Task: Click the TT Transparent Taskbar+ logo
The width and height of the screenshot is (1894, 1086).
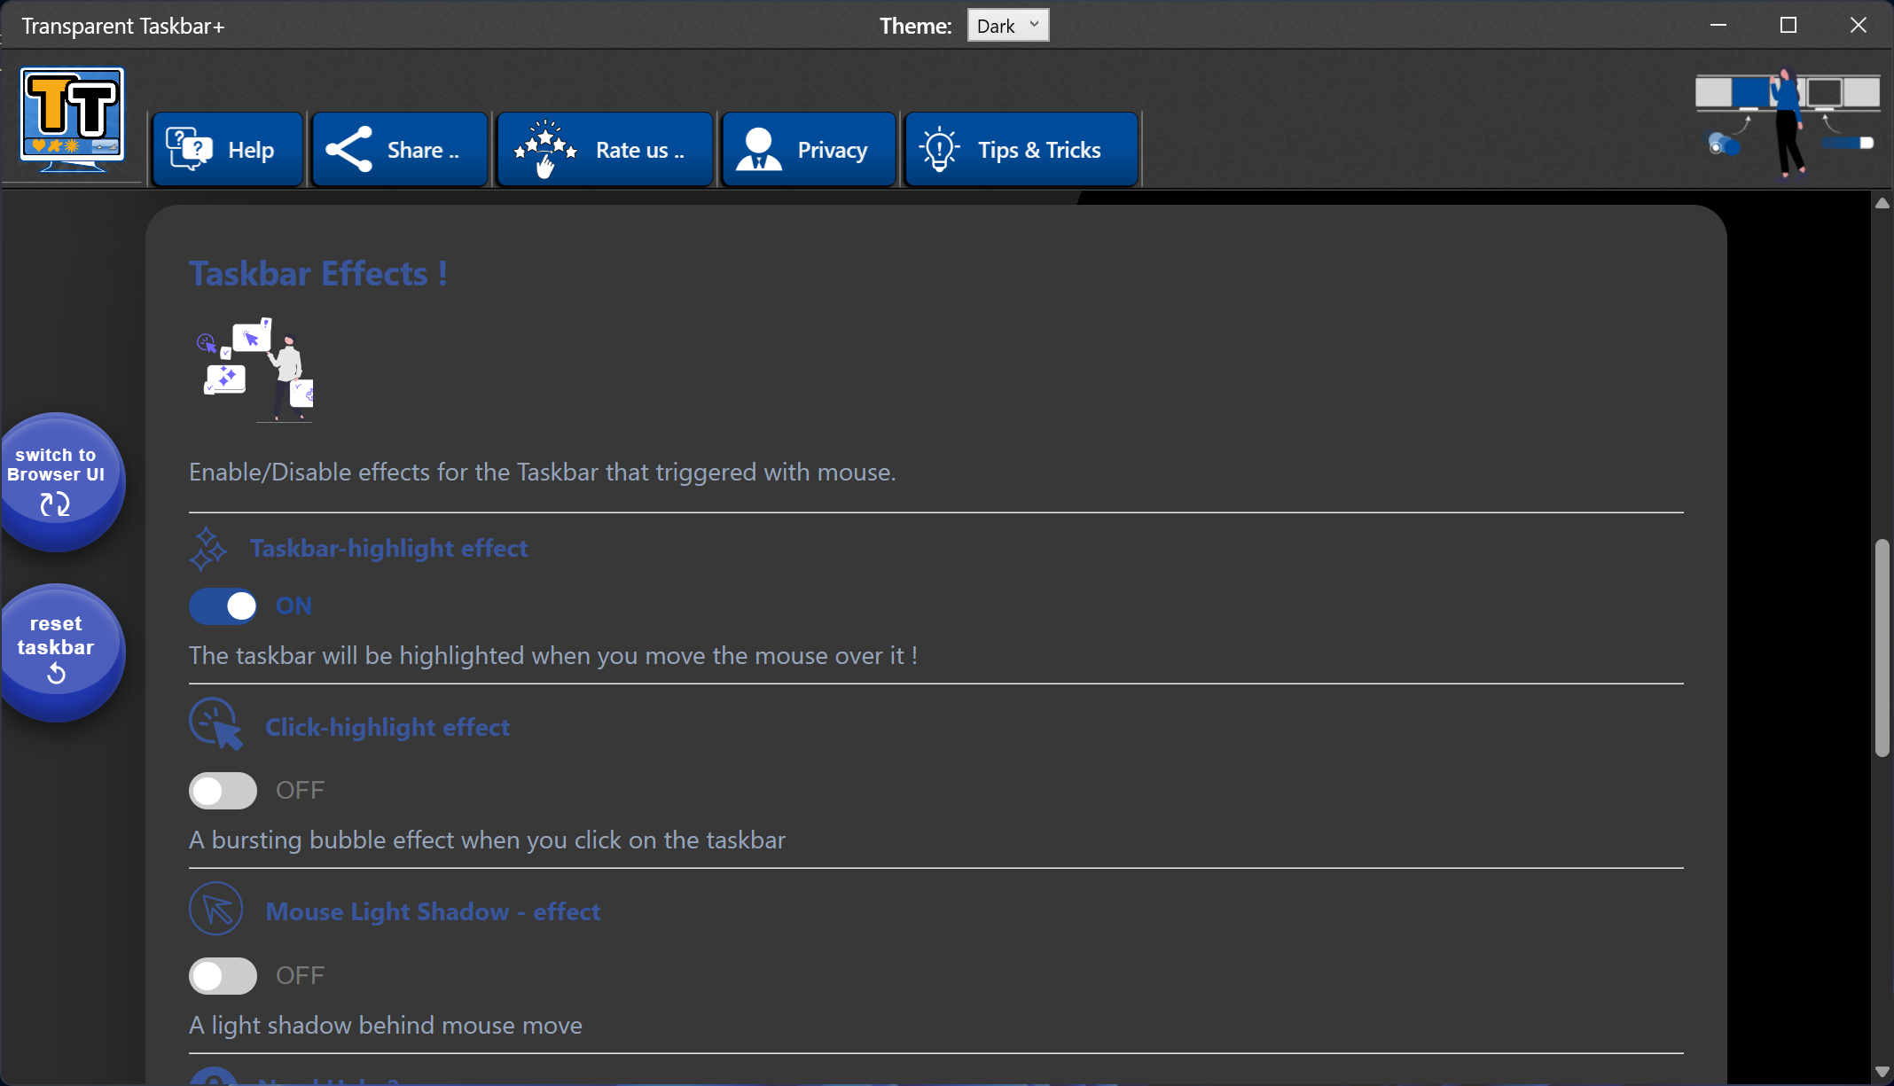Action: [71, 116]
